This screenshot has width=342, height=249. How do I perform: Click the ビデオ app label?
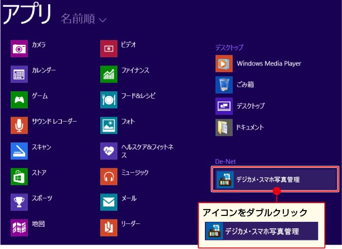(129, 45)
